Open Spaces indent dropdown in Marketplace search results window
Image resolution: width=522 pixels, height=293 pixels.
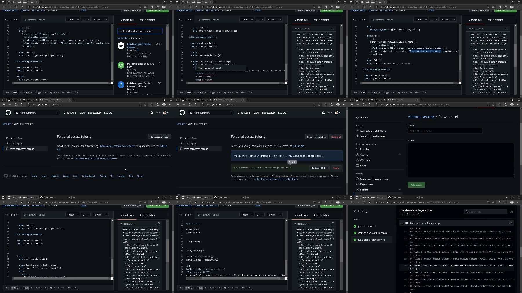click(x=73, y=19)
